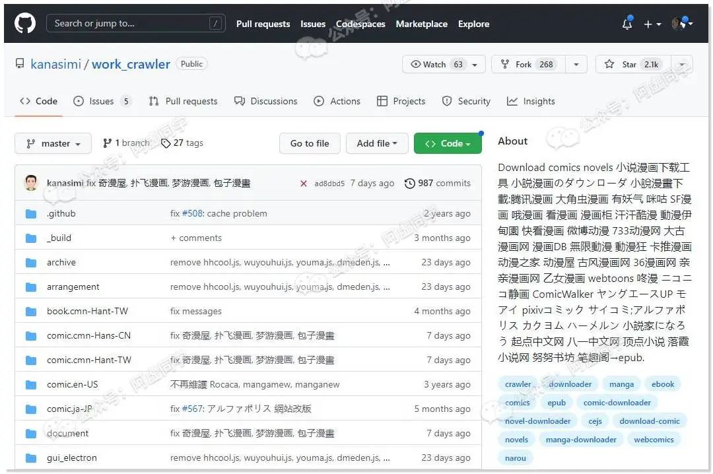Viewport: 713px width, 474px height.
Task: Open the '+ comments' commit message
Action: pos(196,238)
